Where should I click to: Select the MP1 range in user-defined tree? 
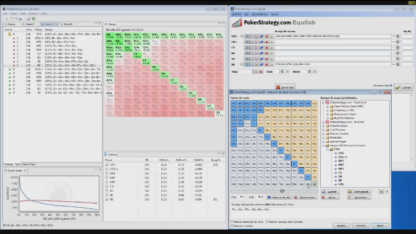341,161
